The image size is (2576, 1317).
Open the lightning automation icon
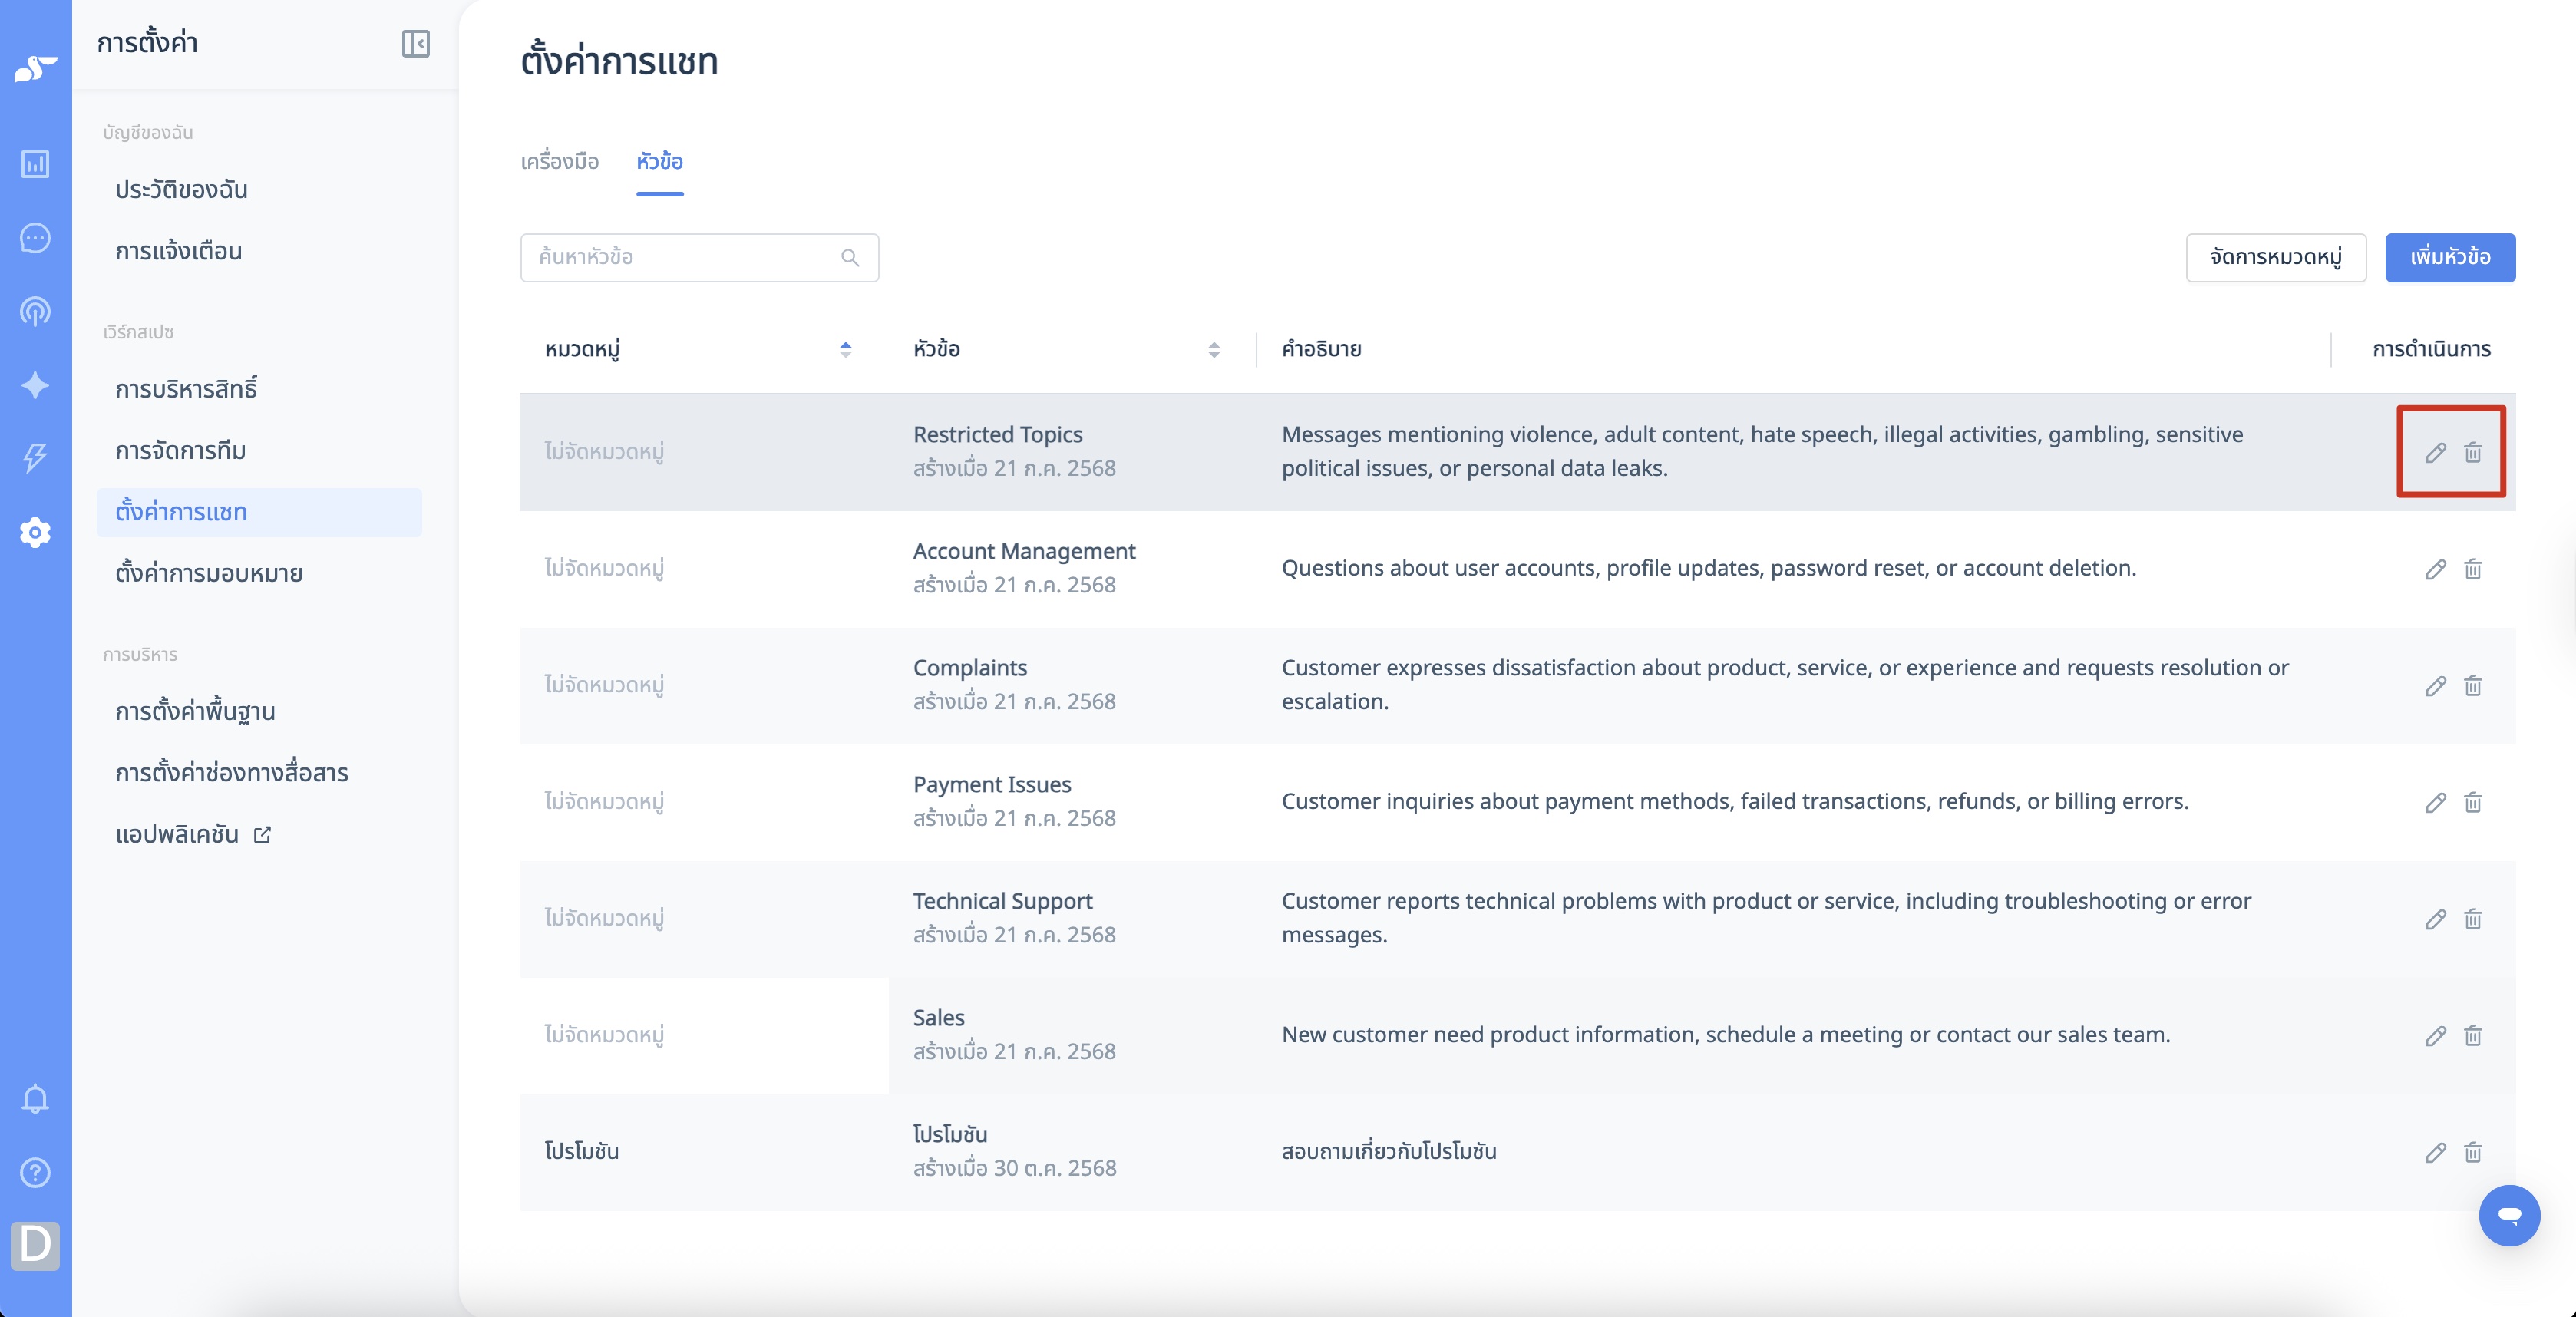(35, 458)
